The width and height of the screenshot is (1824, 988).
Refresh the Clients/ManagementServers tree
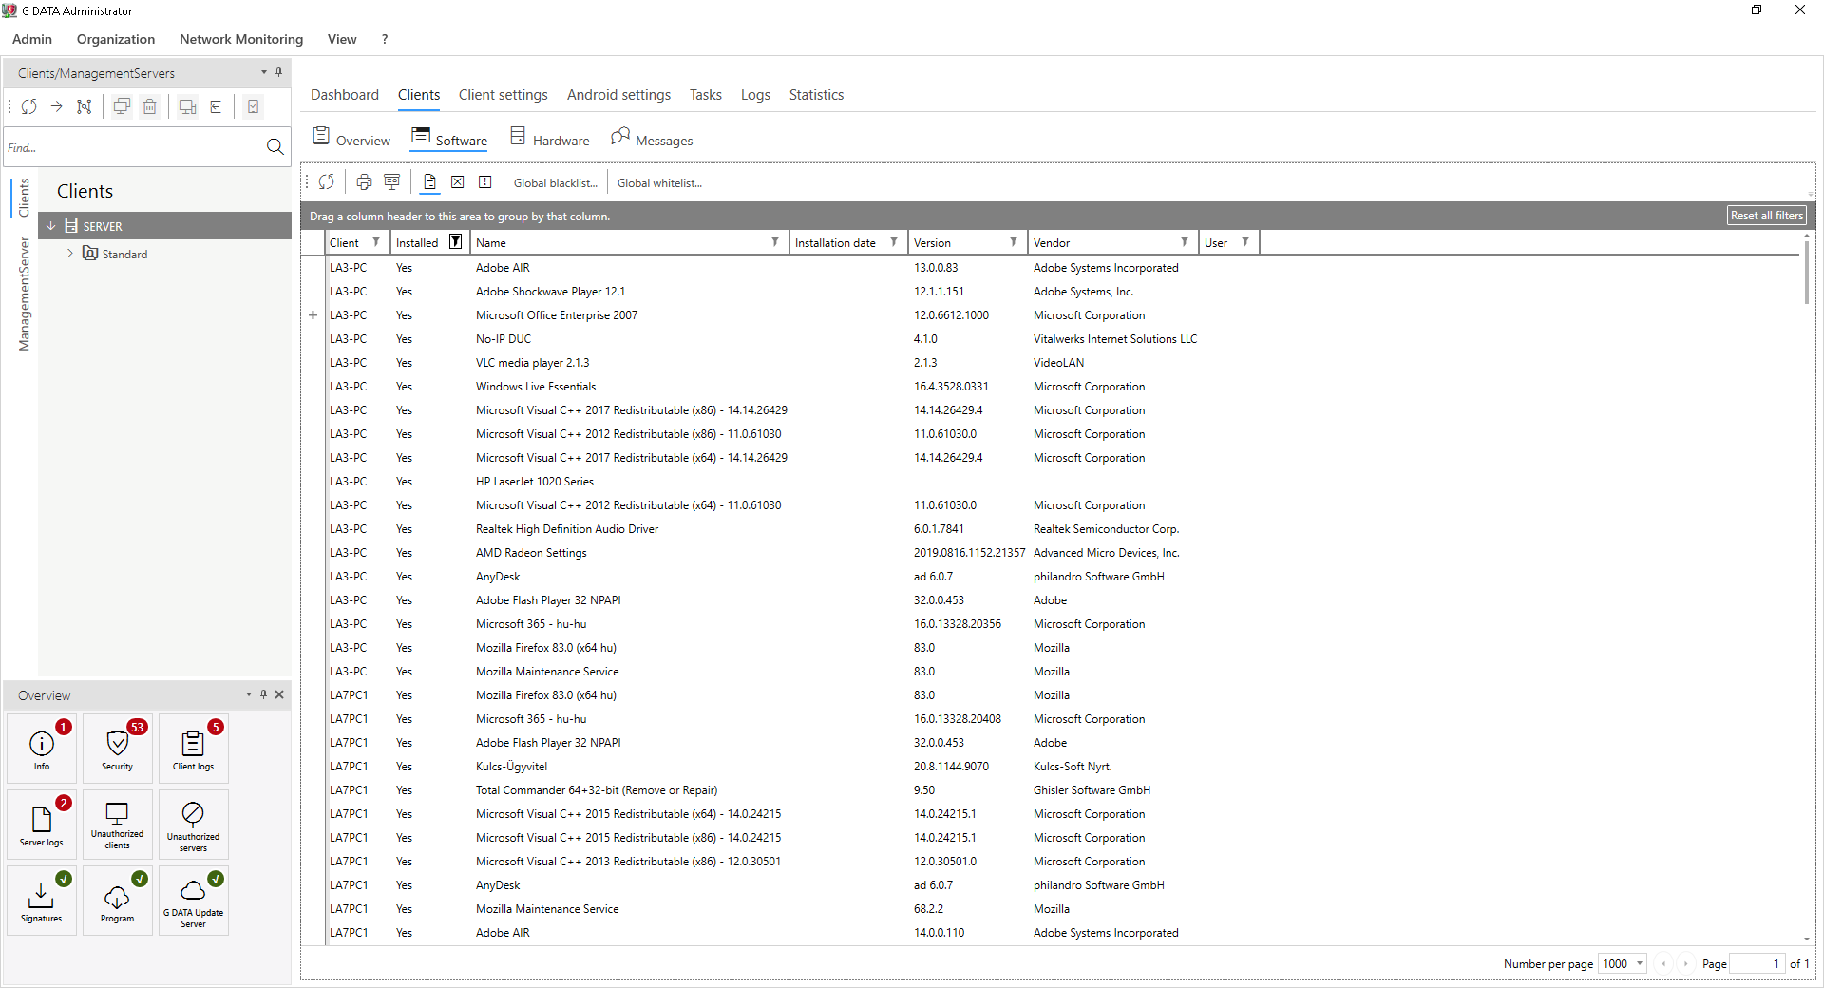(29, 106)
